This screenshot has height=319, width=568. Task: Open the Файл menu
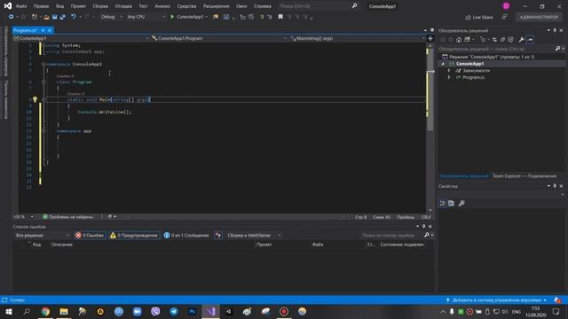(21, 6)
